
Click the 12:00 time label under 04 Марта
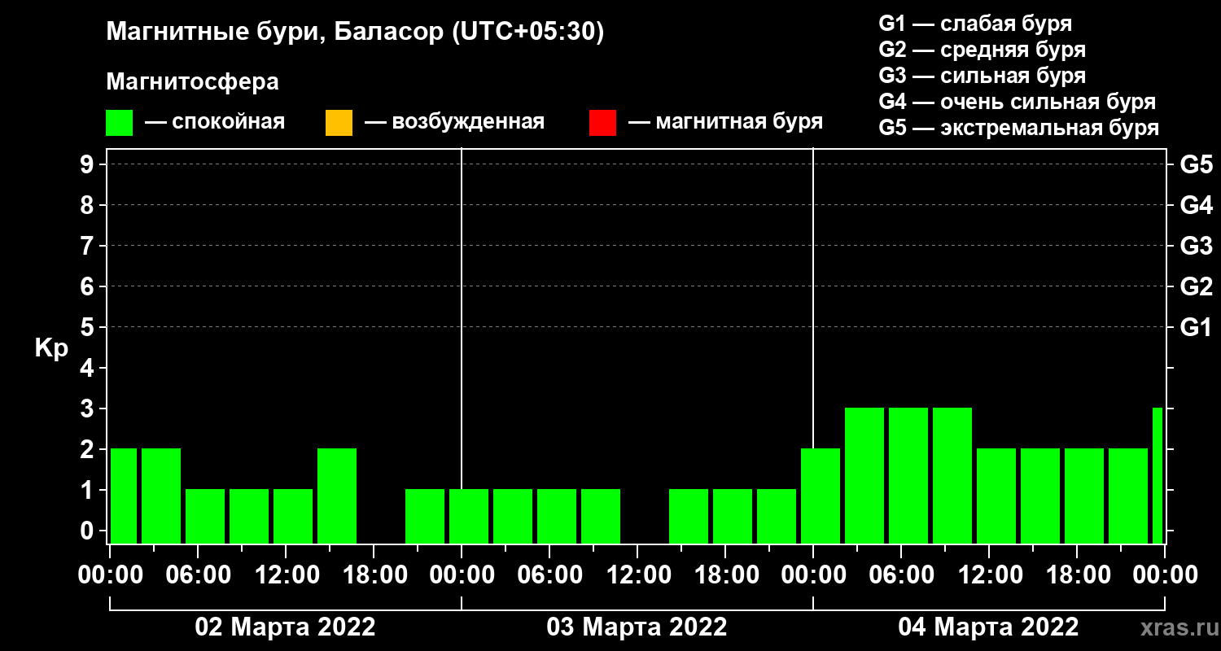pyautogui.click(x=989, y=575)
